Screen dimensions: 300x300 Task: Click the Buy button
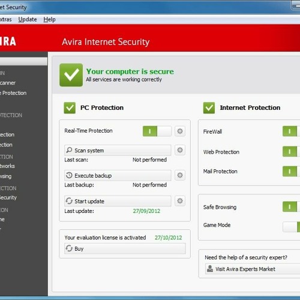tap(125, 248)
